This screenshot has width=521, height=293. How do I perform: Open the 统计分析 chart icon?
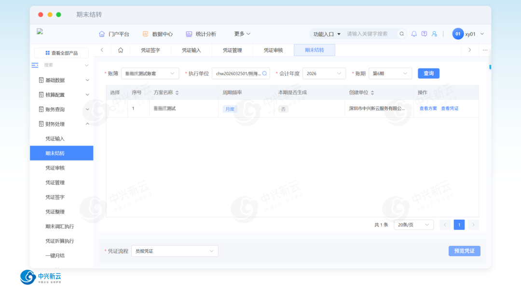tap(189, 34)
